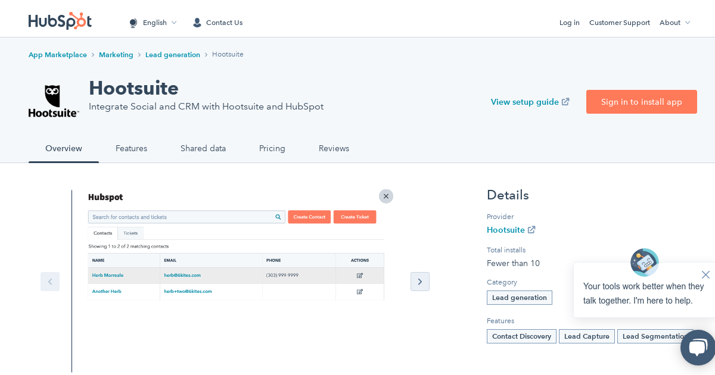Click the globe language icon
Viewport: 715px width, 375px height.
(133, 23)
